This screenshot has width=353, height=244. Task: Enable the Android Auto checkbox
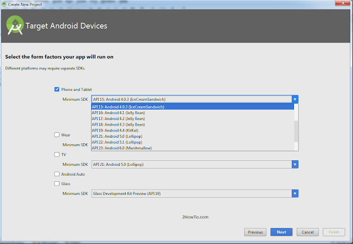[57, 174]
